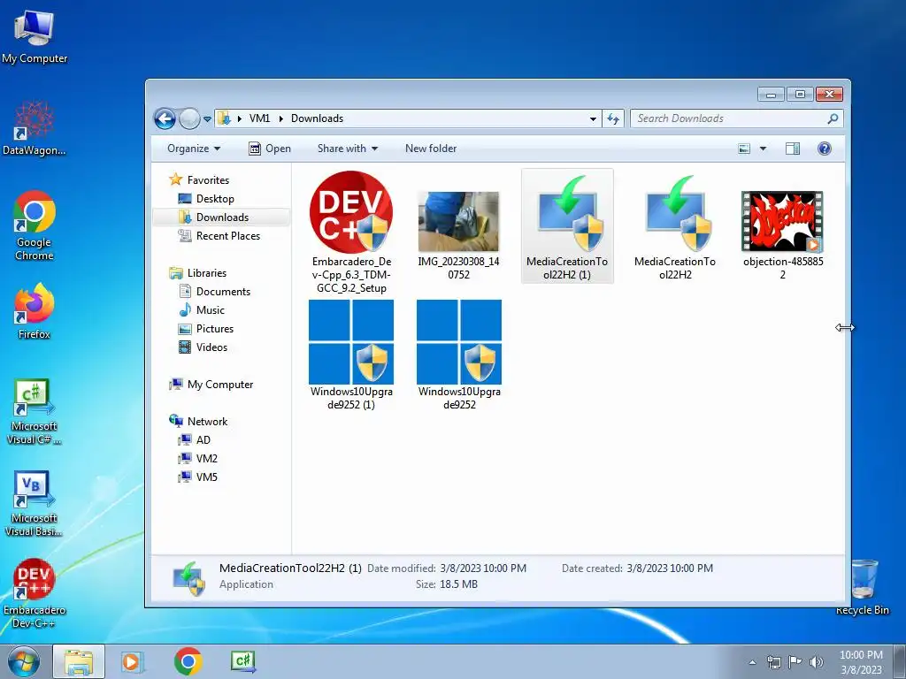
Task: Select the Microsoft Visual C# desktop shortcut
Action: 34,412
